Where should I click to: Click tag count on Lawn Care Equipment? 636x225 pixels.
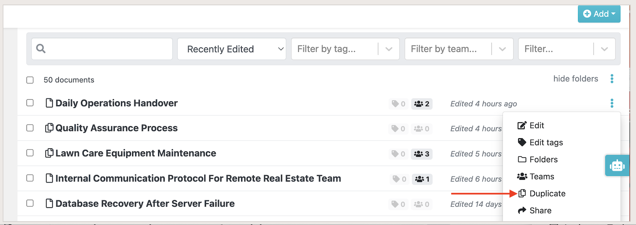pos(399,154)
